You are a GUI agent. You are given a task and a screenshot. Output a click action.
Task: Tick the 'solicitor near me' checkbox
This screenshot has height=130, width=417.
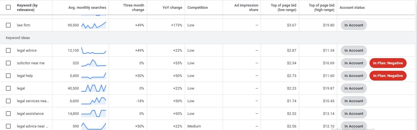click(x=8, y=63)
